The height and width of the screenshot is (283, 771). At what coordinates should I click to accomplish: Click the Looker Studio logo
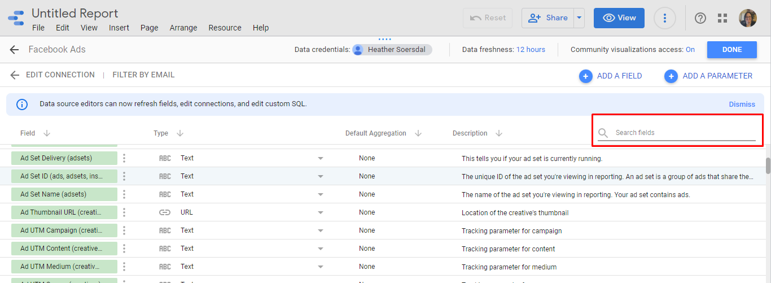click(x=16, y=18)
